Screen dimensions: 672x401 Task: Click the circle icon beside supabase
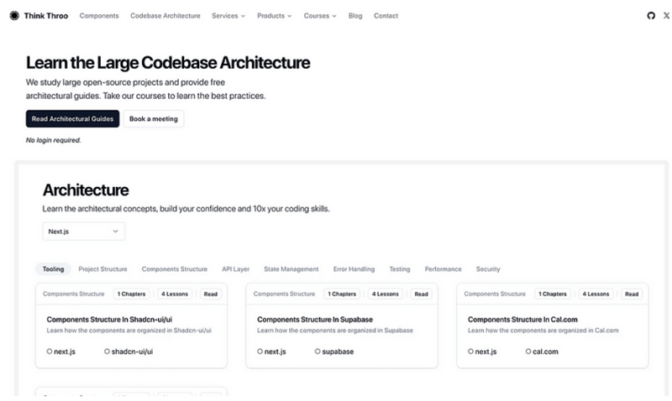tap(318, 352)
